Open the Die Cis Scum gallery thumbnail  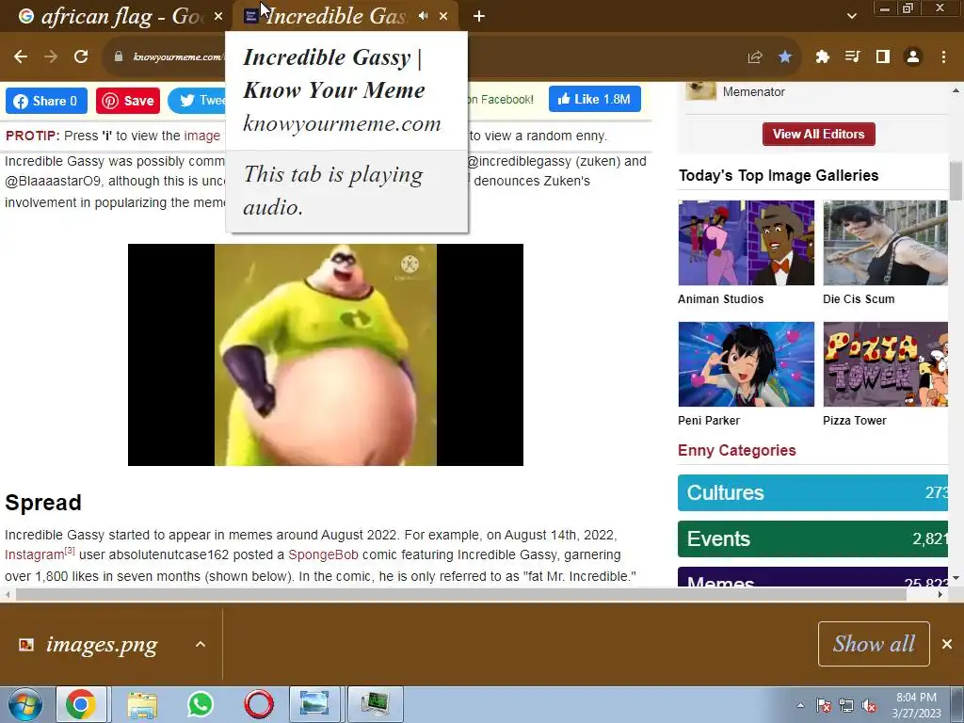pyautogui.click(x=885, y=242)
